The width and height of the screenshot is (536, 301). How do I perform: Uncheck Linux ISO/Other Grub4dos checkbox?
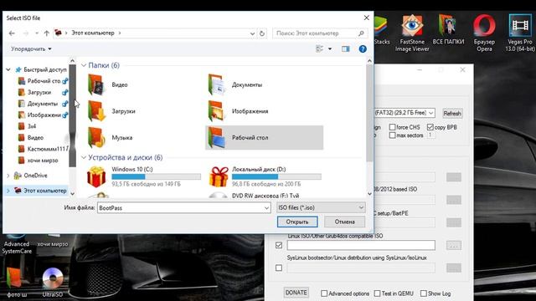(x=279, y=245)
